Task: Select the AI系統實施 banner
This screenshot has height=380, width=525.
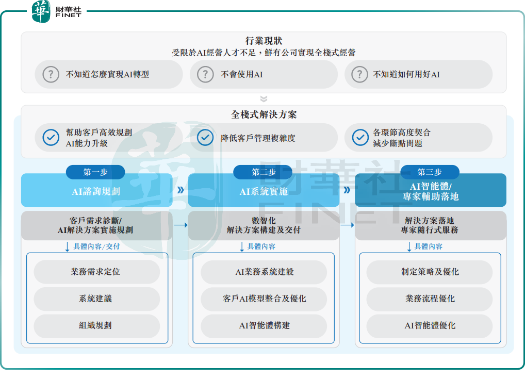Action: [x=264, y=190]
